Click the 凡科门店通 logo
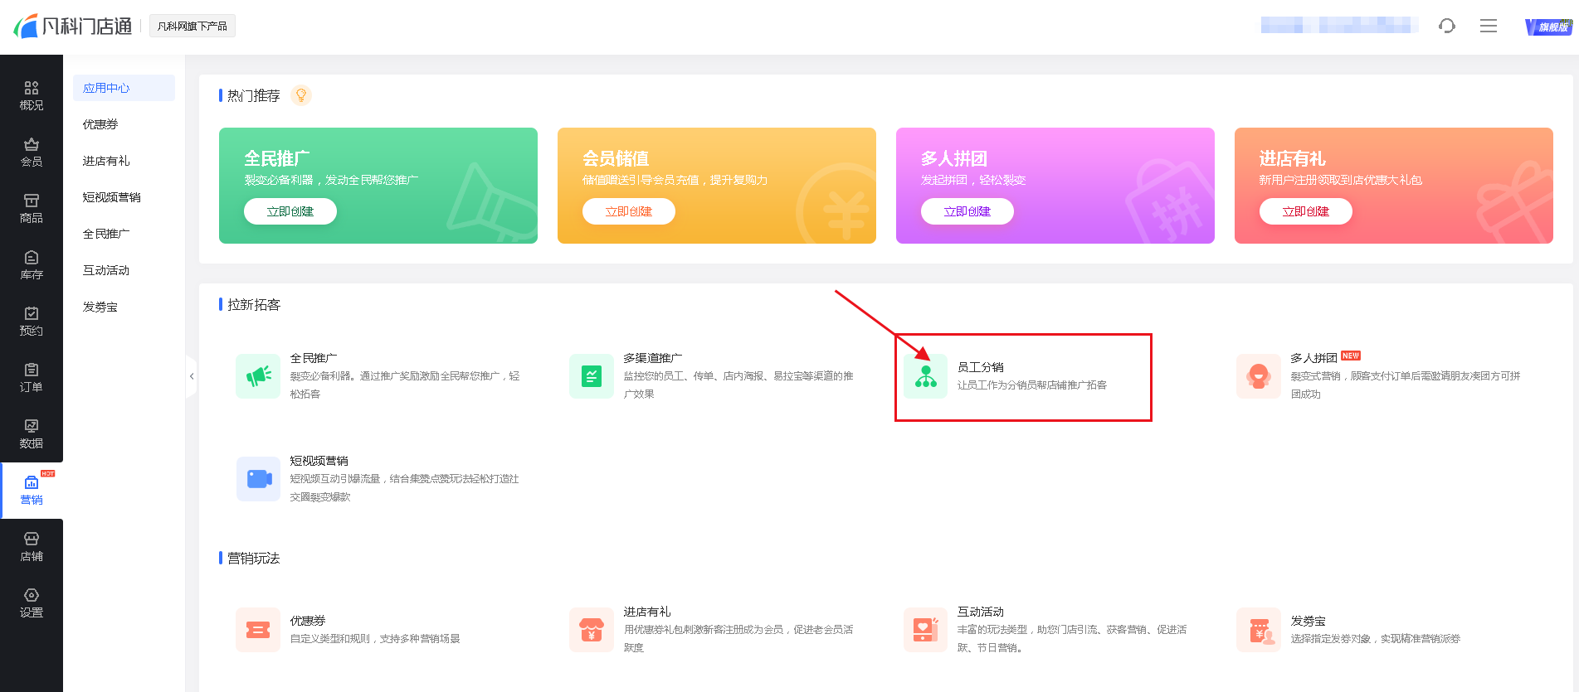 [x=73, y=26]
